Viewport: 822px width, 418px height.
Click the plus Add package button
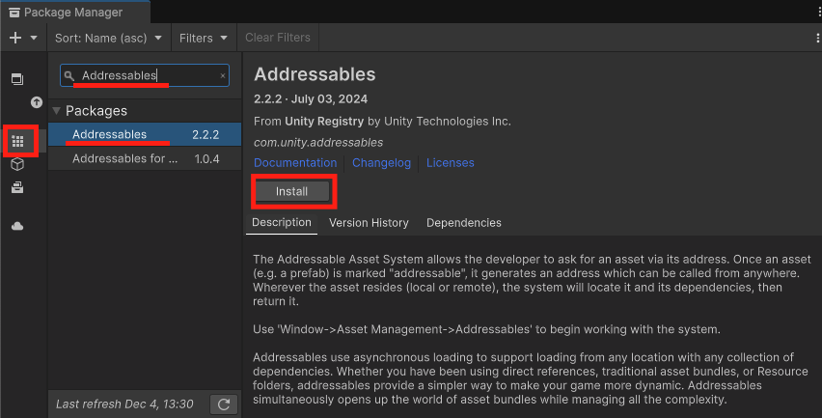15,38
